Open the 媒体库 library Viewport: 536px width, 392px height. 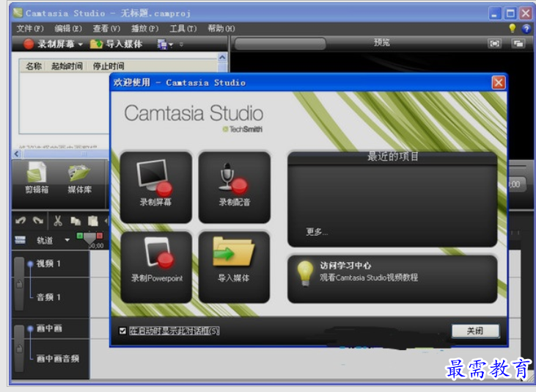pos(78,181)
